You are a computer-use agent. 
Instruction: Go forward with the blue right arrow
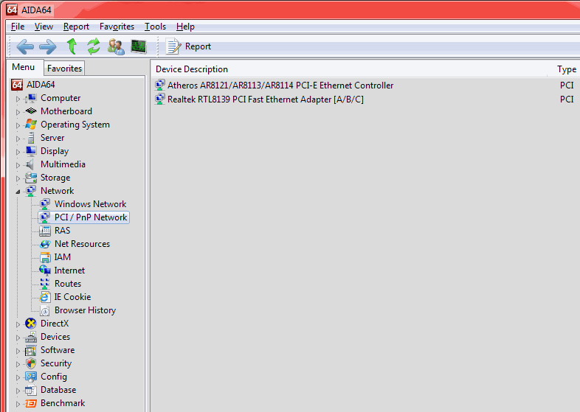[48, 46]
